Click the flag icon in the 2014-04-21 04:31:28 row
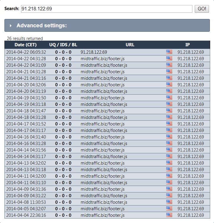This screenshot has height=223, width=214. (x=169, y=71)
